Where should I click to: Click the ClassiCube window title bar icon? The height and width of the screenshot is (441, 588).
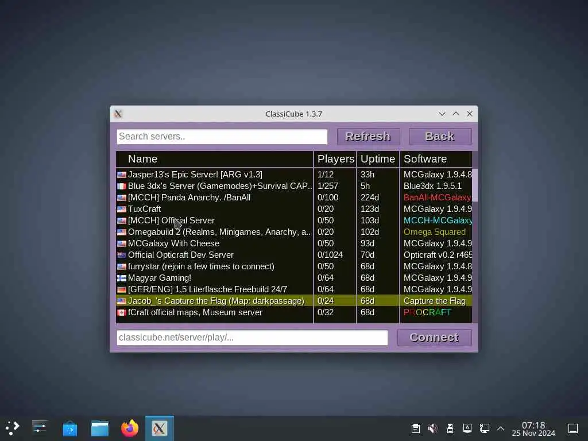[118, 114]
